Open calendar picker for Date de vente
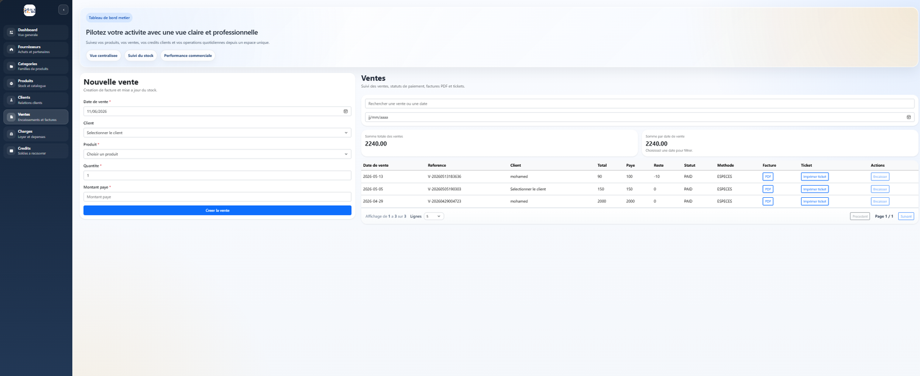Screen dimensions: 920x376 click(x=346, y=112)
